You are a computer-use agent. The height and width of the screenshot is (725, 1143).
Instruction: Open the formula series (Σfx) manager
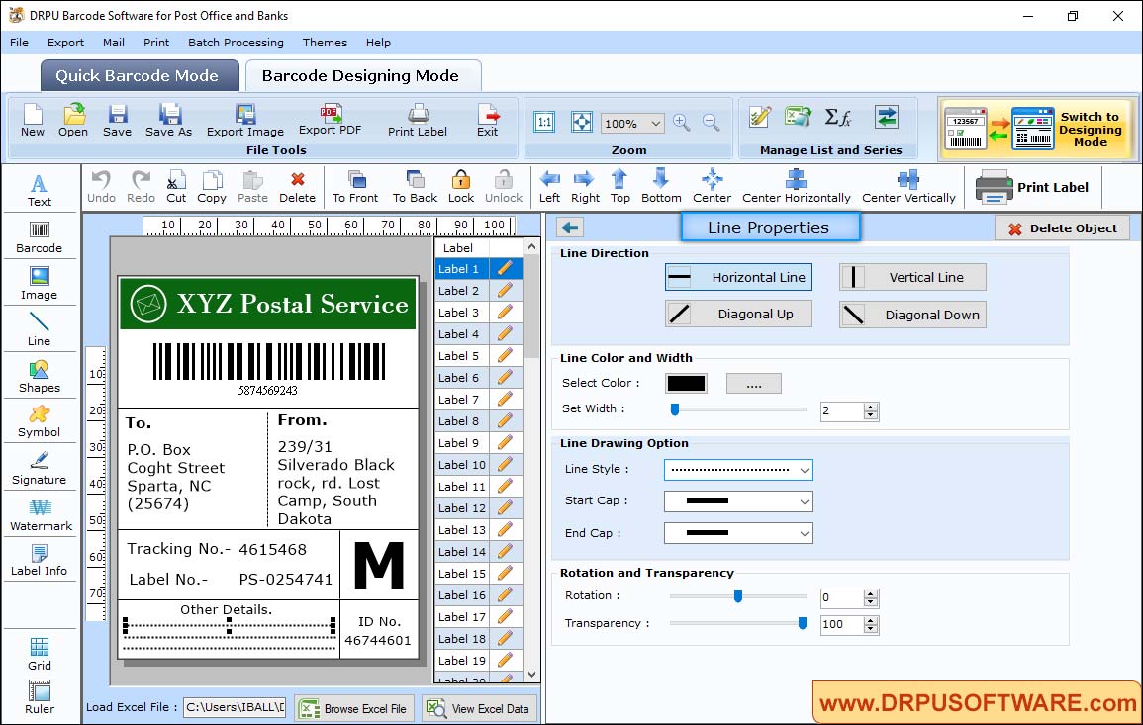coord(838,117)
